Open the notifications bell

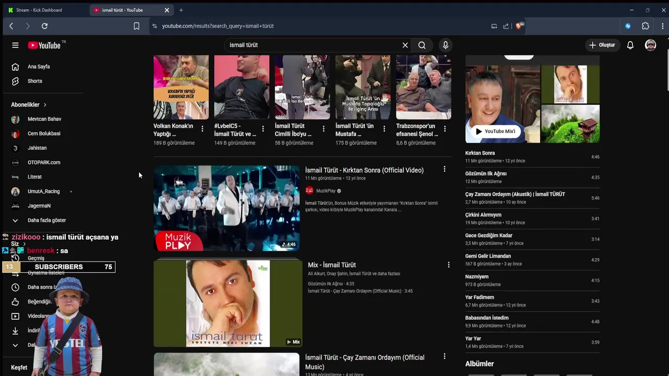click(x=630, y=45)
